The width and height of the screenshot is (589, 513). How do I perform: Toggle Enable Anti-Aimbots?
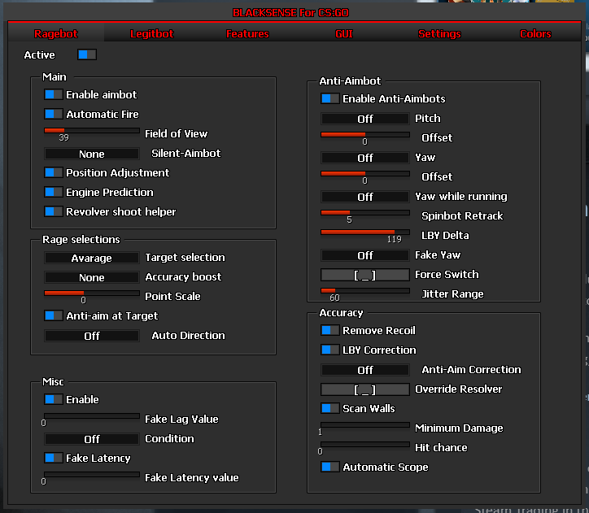pyautogui.click(x=330, y=98)
